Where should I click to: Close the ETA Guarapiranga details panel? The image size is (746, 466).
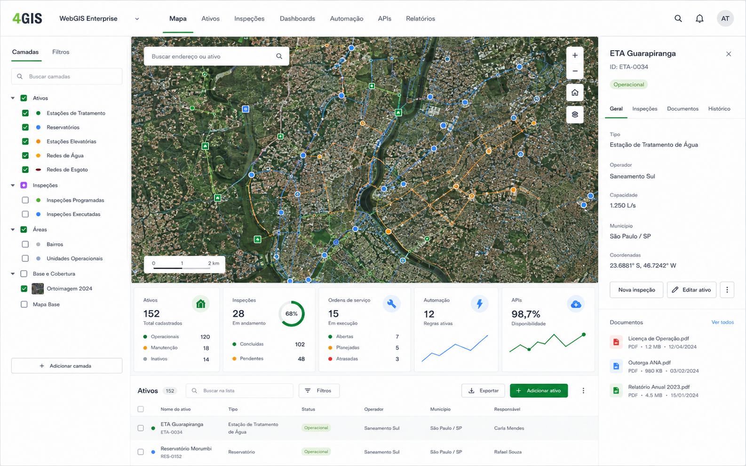coord(729,54)
